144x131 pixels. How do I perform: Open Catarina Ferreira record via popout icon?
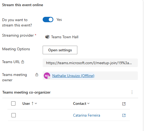(124, 115)
